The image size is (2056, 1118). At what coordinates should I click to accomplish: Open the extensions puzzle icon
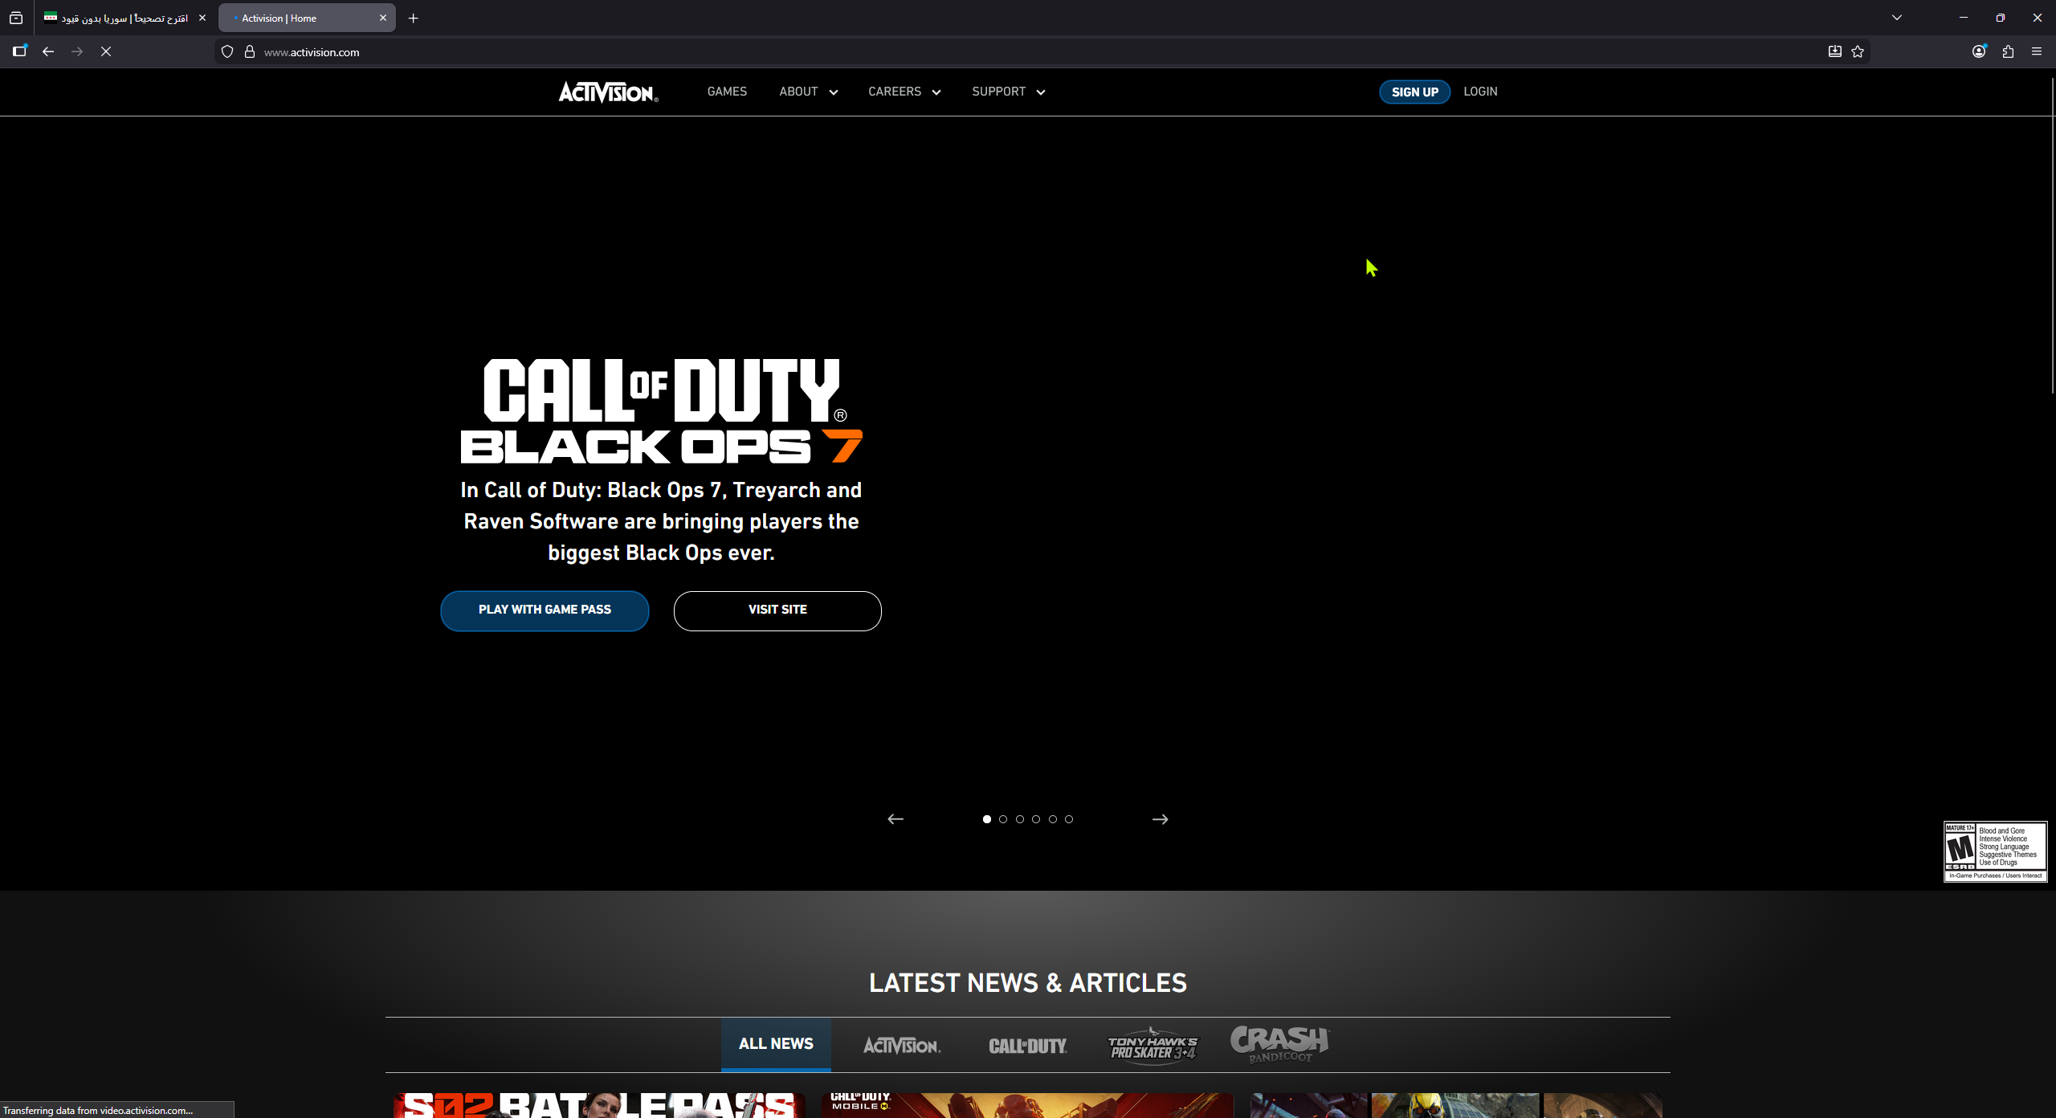[2008, 51]
